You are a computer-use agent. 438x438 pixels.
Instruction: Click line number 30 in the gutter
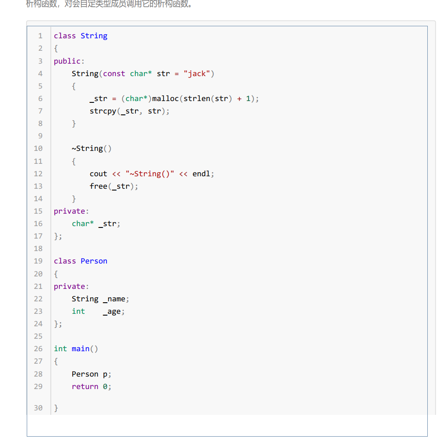point(38,408)
